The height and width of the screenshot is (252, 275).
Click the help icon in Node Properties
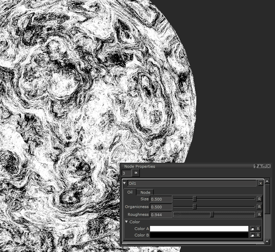coord(256,166)
